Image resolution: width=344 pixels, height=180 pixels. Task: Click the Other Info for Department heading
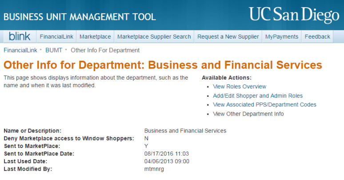click(x=163, y=65)
